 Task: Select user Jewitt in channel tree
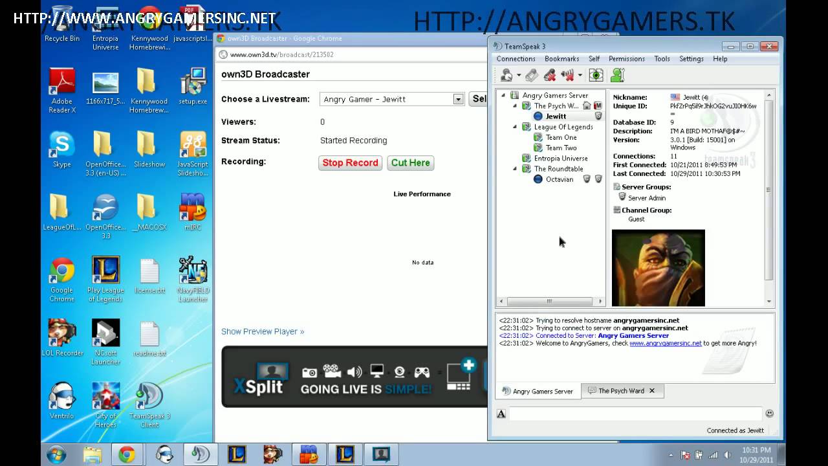coord(555,116)
